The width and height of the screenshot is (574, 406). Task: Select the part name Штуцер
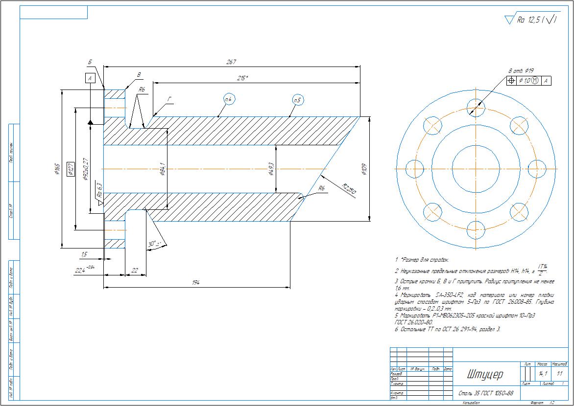pyautogui.click(x=485, y=374)
